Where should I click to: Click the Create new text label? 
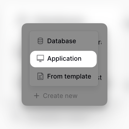(x=60, y=96)
